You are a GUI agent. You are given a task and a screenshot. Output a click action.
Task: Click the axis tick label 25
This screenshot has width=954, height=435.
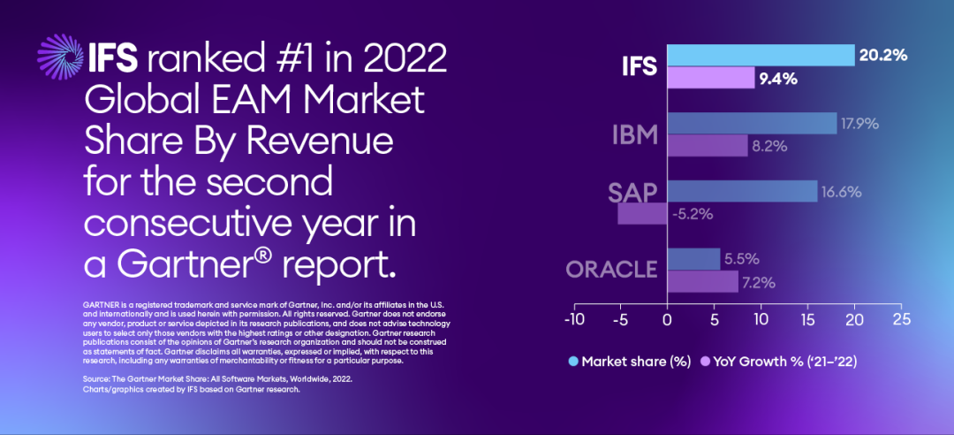(902, 320)
